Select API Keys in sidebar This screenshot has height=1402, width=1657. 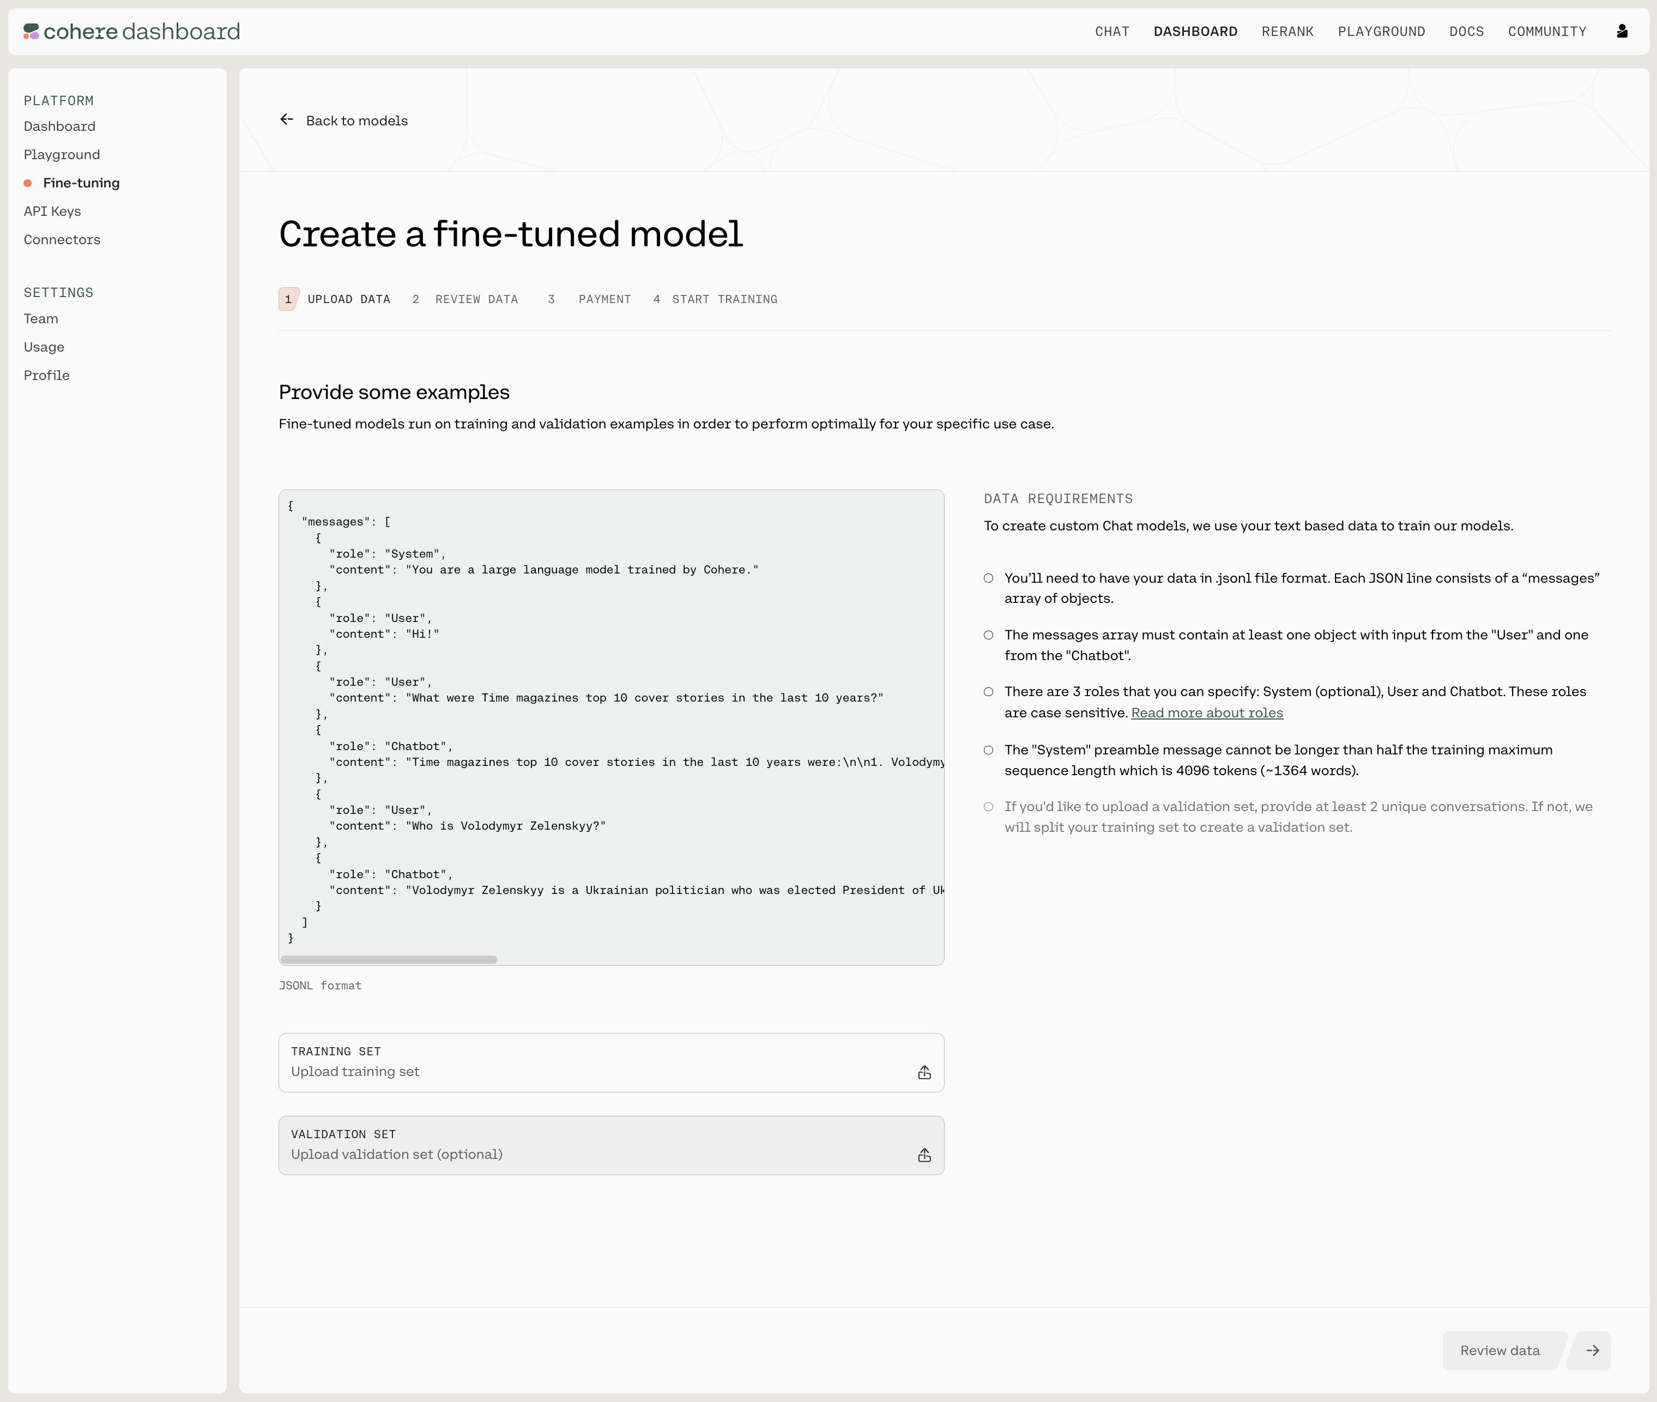(52, 211)
